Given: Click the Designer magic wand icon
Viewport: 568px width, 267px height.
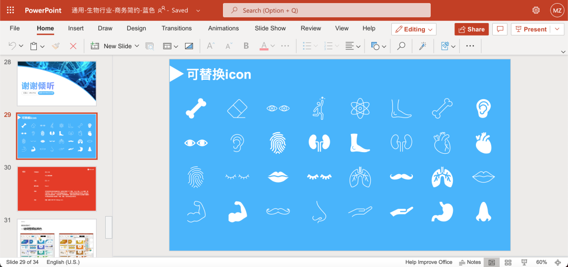Looking at the screenshot, I should pos(423,46).
